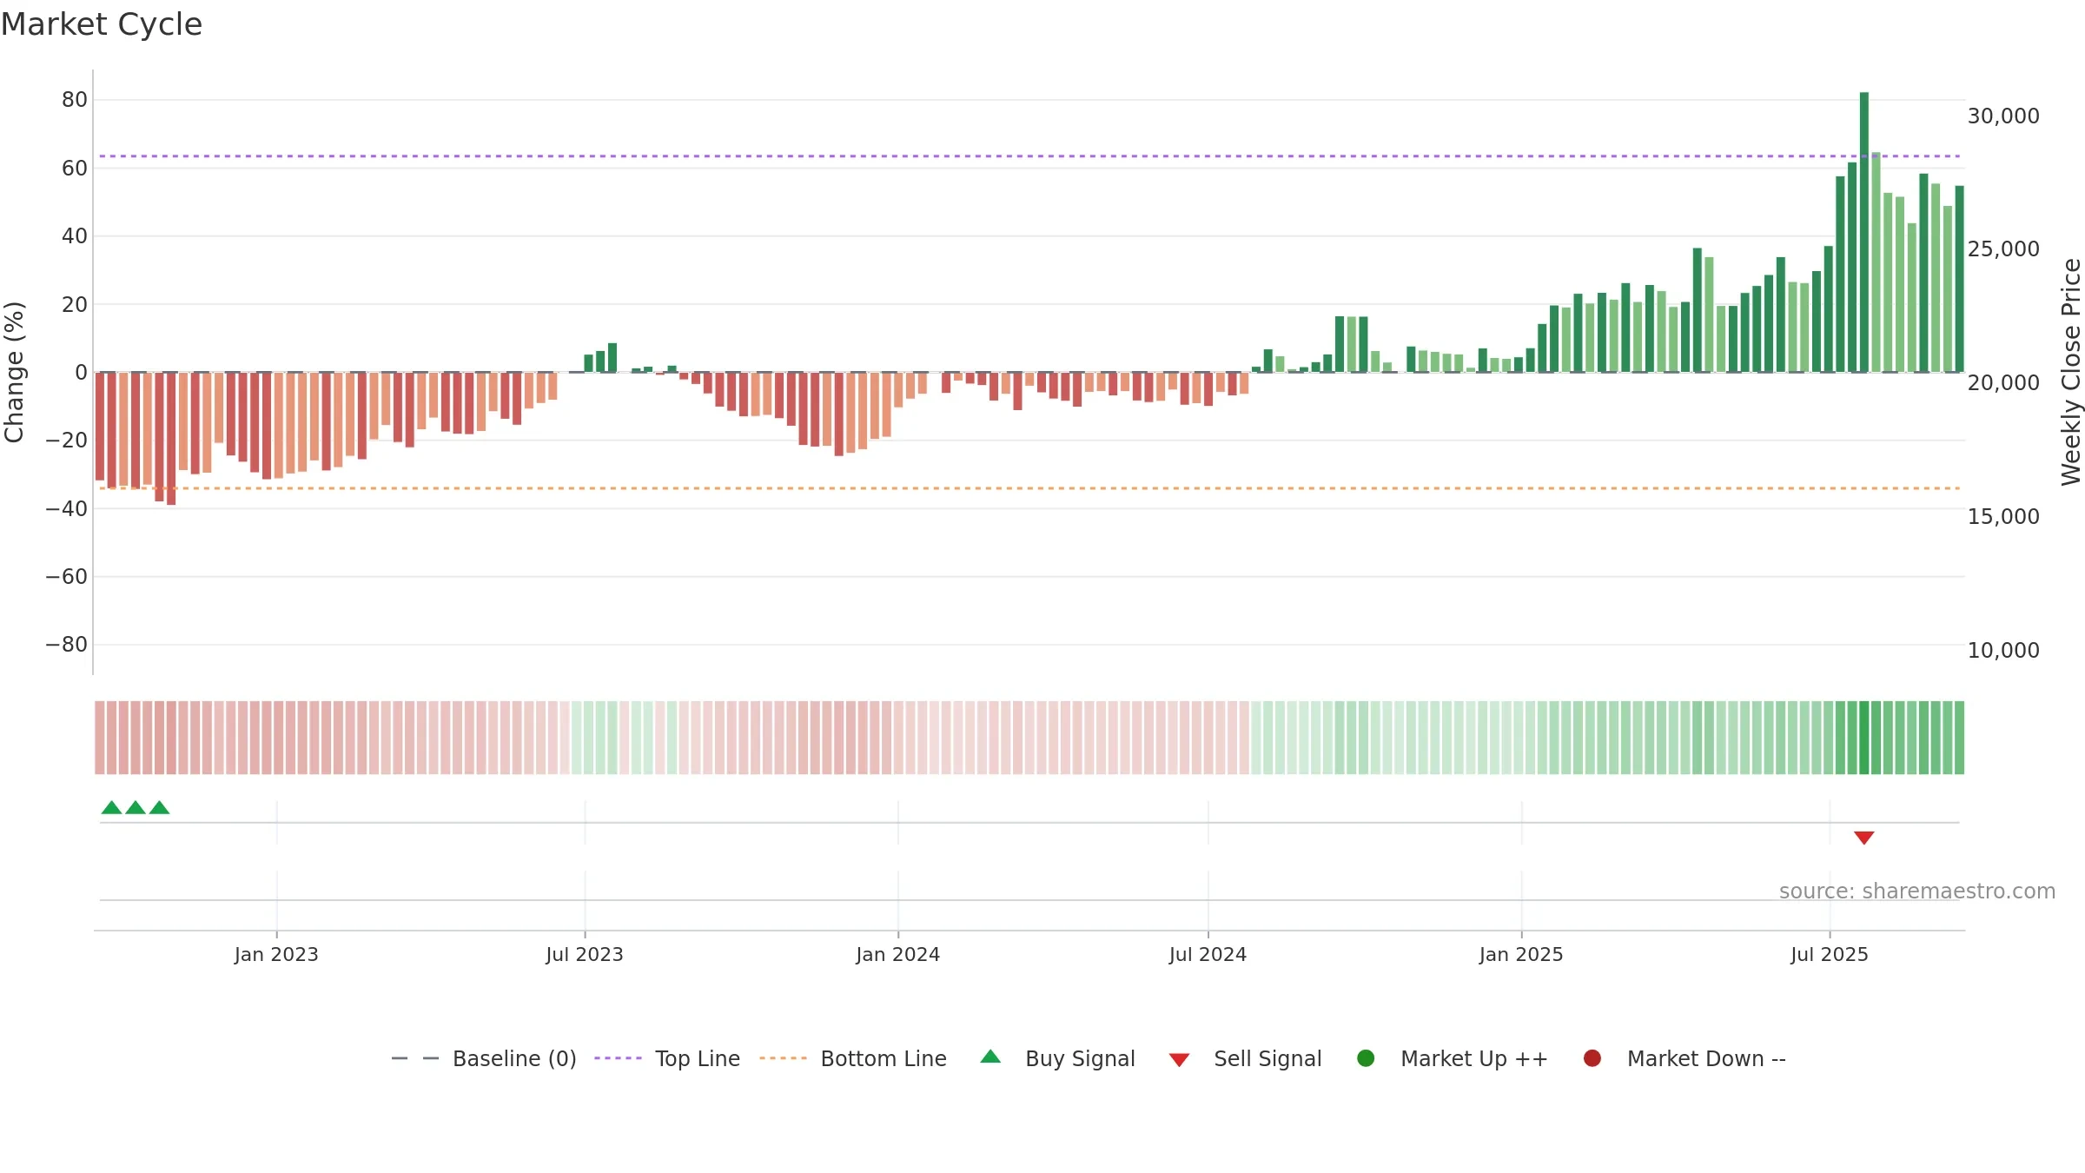Click the green Buy Signal triangle in legend
2085x1173 pixels.
click(x=990, y=1057)
